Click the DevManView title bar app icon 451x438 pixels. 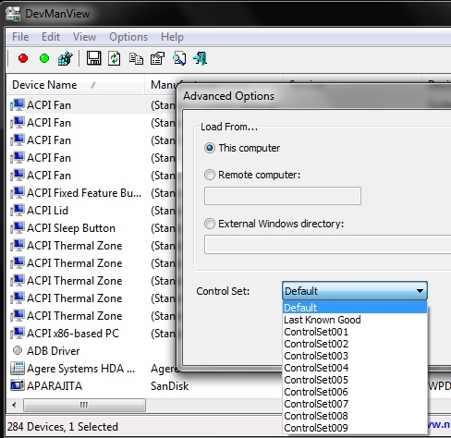[x=13, y=13]
